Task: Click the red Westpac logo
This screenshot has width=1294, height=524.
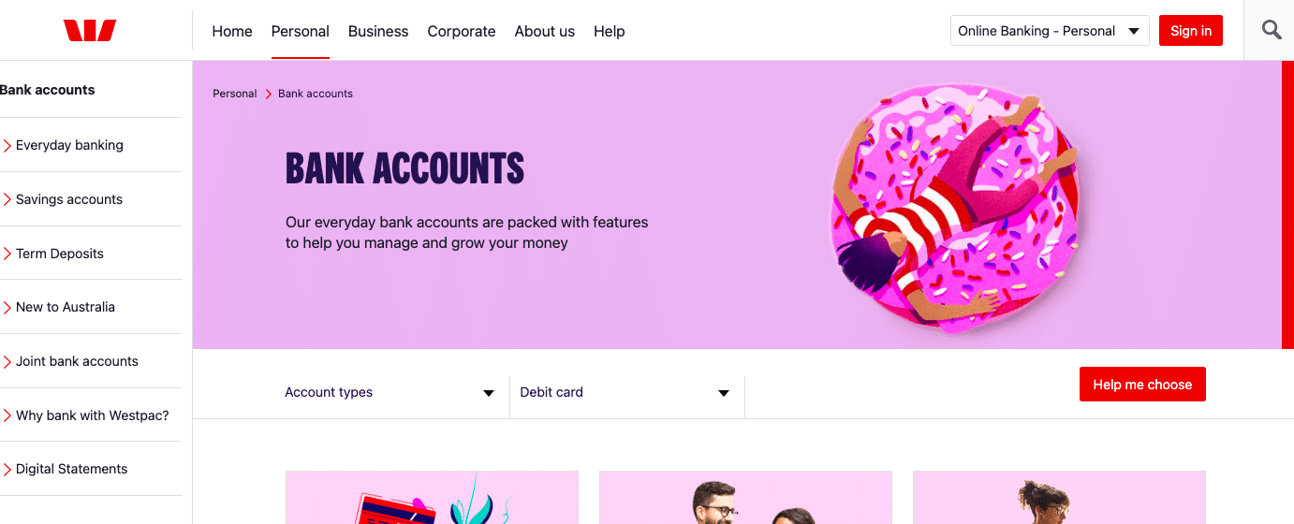Action: [x=90, y=31]
